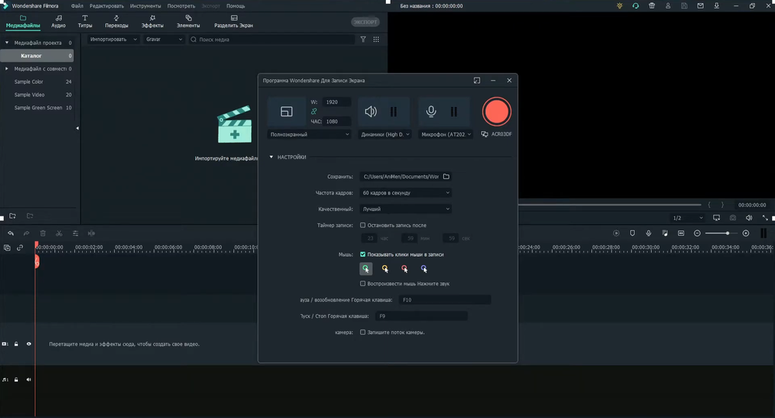Click the zoom out minus icon on timeline

pos(697,233)
